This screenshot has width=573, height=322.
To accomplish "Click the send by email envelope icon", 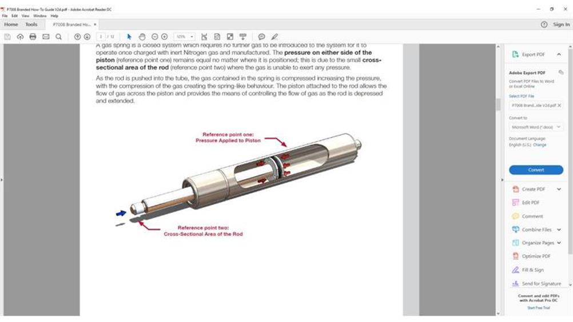I will pos(46,37).
